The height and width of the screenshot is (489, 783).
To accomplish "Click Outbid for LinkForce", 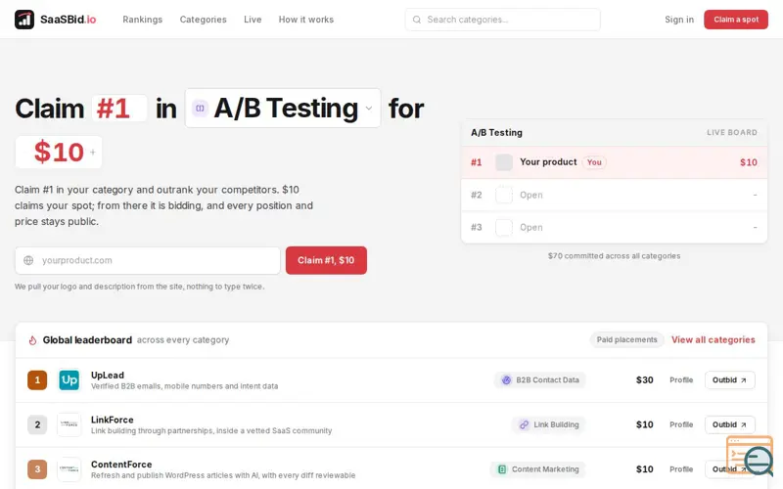I will (x=729, y=424).
